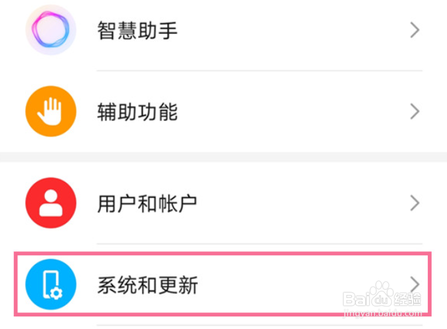
Task: Expand 智慧助手 via its right chevron
Action: pyautogui.click(x=414, y=30)
